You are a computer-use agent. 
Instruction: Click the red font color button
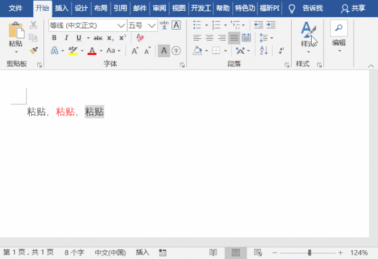(92, 51)
